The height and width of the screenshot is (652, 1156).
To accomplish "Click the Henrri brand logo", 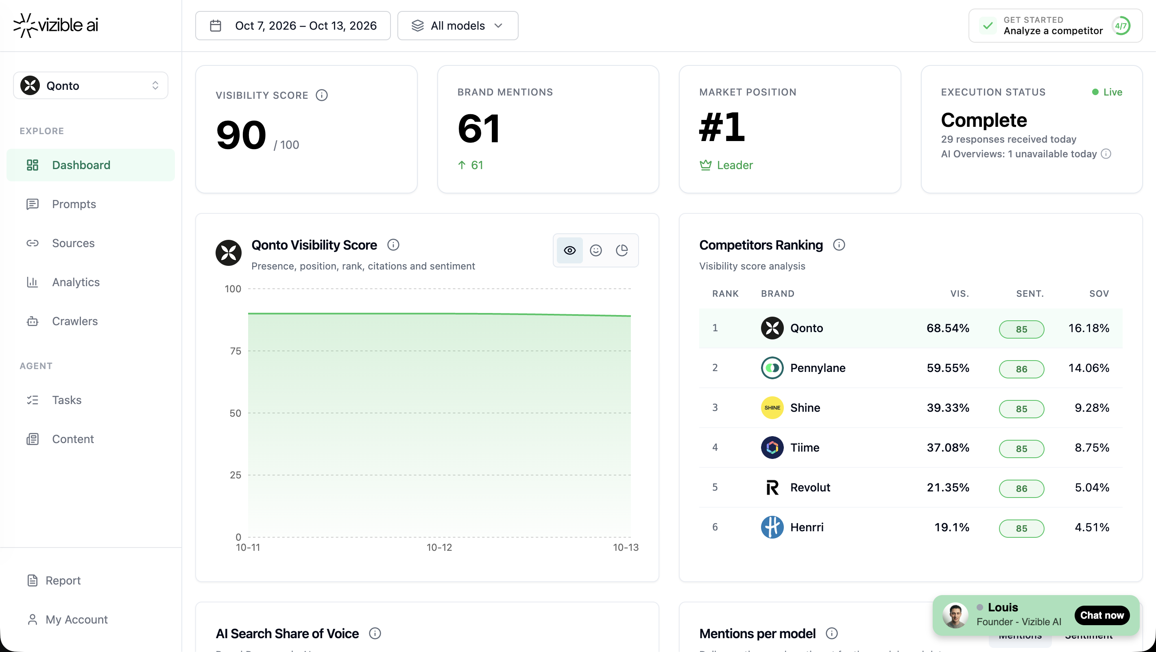I will 772,527.
